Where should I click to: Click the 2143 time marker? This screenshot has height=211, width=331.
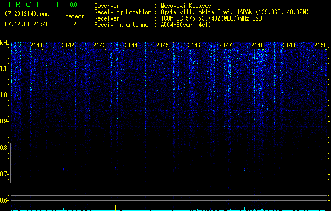tap(99, 45)
